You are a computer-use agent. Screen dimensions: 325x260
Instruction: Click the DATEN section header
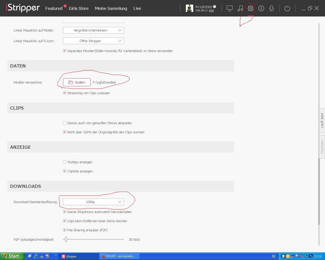121,66
